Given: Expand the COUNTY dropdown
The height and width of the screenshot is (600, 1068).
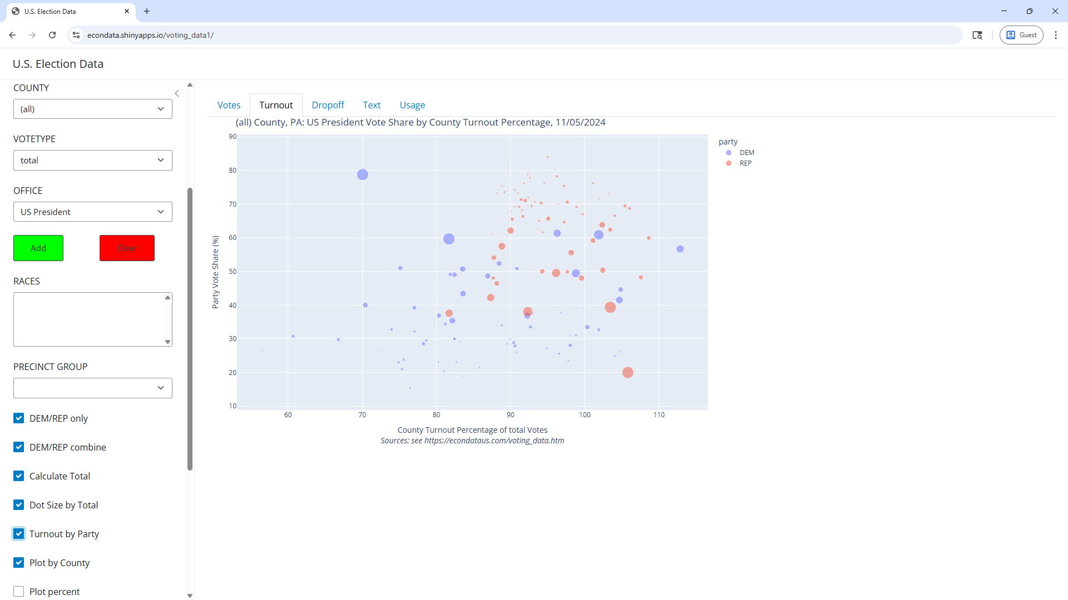Looking at the screenshot, I should 93,109.
